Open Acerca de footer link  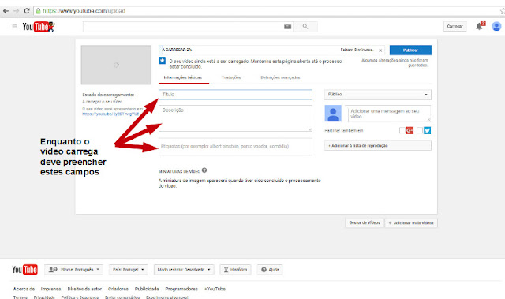click(x=24, y=289)
